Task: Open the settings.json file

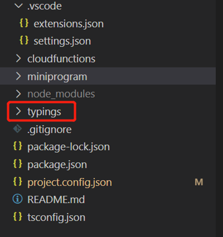Action: 62,41
